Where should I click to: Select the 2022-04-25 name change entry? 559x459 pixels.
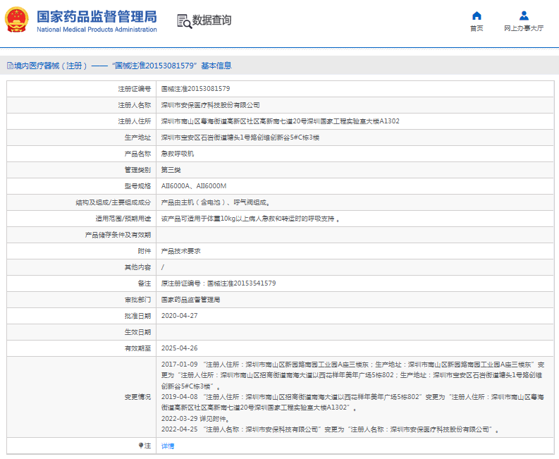tap(330, 429)
